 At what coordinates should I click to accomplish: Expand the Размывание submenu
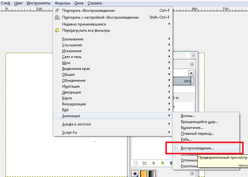pyautogui.click(x=113, y=39)
